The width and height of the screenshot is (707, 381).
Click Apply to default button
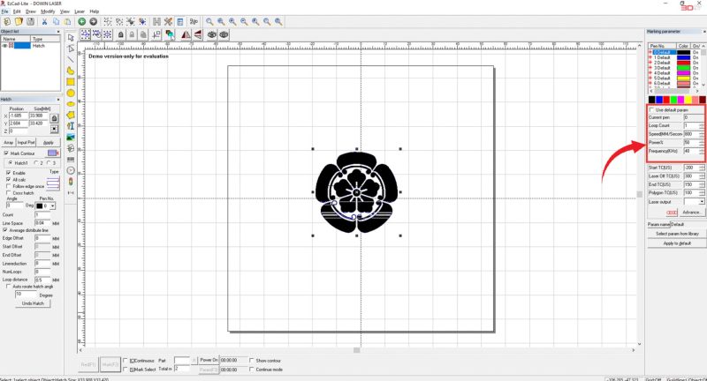tap(677, 243)
